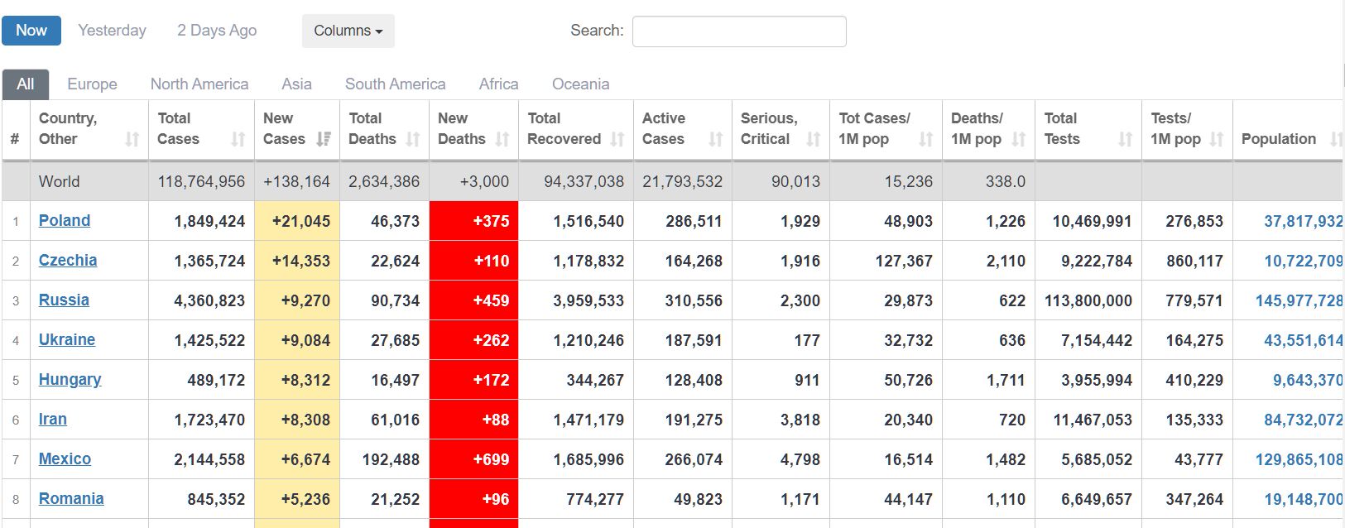
Task: Sort by Total Deaths using sort arrows
Action: [413, 139]
